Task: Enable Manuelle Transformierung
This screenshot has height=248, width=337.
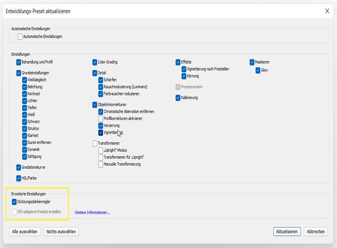Action: tap(101, 164)
